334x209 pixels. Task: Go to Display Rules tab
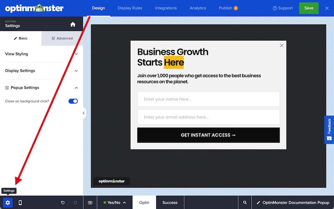[x=130, y=8]
